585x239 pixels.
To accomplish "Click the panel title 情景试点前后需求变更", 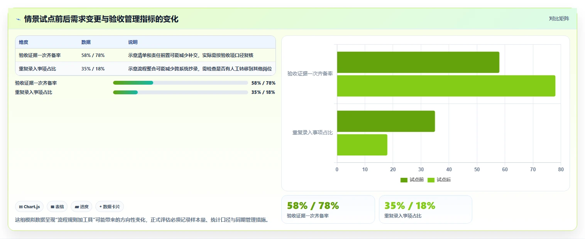I will (101, 19).
